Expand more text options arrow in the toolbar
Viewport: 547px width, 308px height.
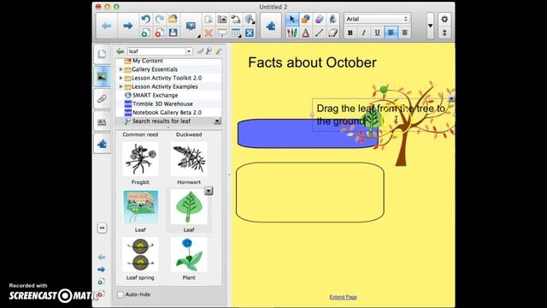coord(430,26)
